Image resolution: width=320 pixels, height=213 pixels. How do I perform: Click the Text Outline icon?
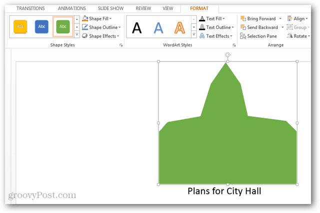click(202, 27)
